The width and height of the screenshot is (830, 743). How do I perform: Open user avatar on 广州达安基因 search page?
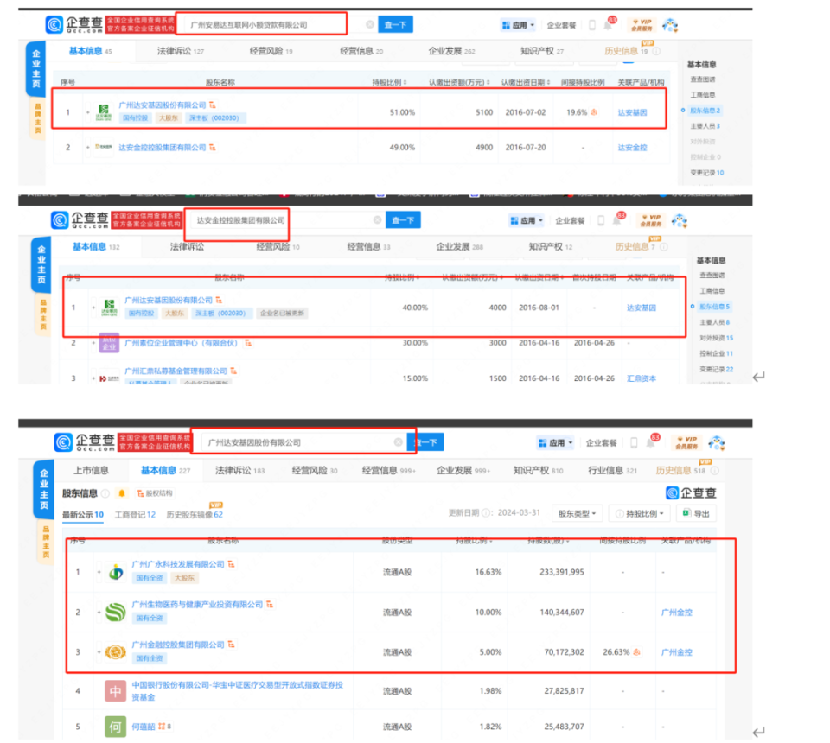pyautogui.click(x=717, y=442)
